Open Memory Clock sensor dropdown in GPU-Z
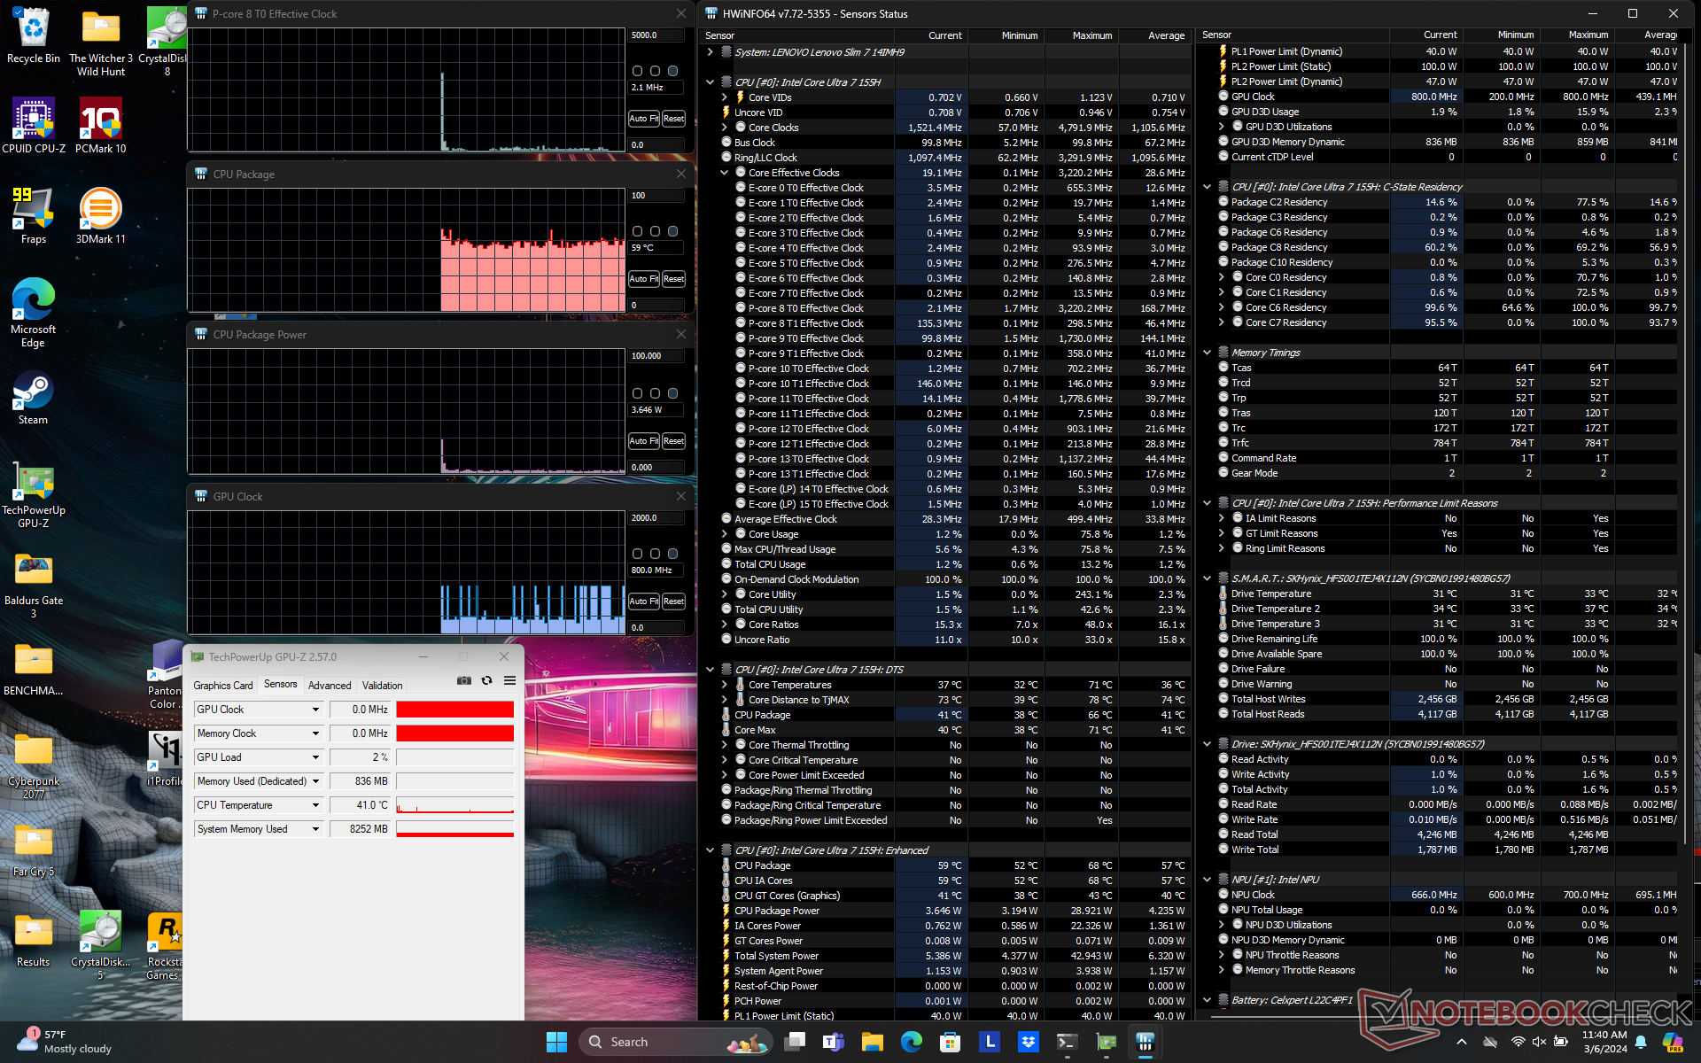 (315, 733)
